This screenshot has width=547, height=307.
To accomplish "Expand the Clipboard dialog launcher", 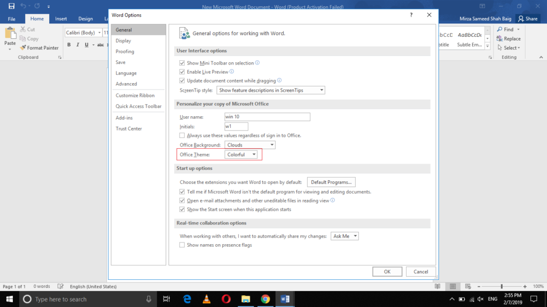I will [60, 58].
